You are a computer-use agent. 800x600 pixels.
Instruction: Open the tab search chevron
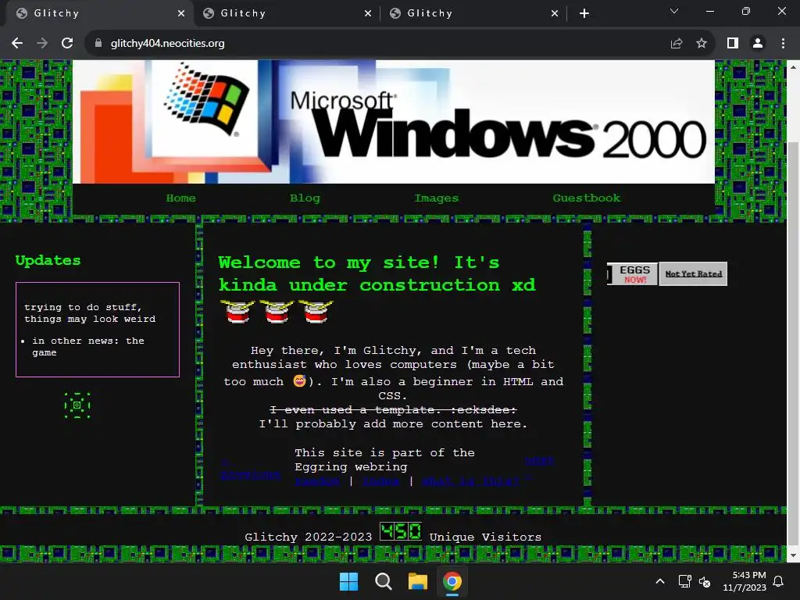(x=674, y=11)
